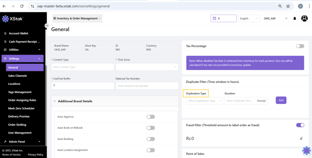This screenshot has height=158, width=312.
Task: Enable the Tax Percentage toggle
Action: (300, 46)
